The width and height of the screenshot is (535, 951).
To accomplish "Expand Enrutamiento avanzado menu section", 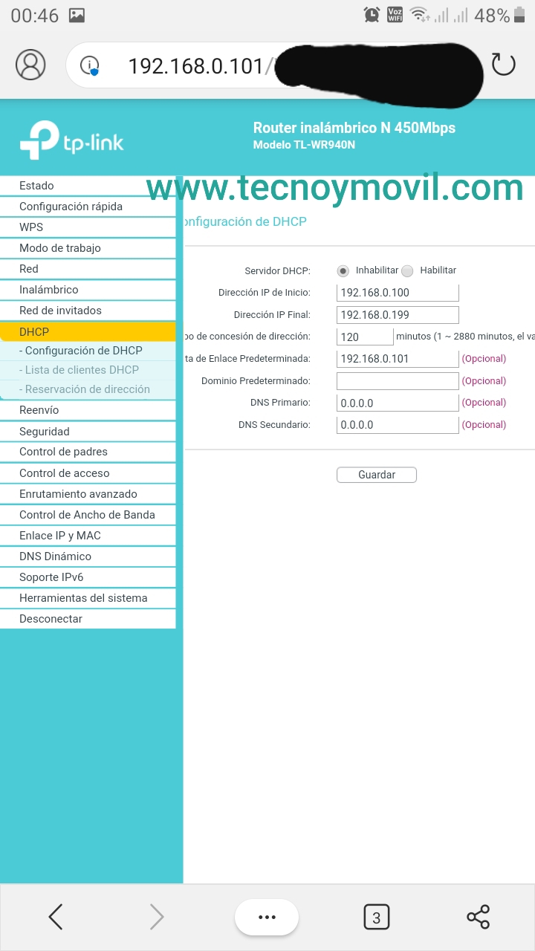I will tap(88, 494).
